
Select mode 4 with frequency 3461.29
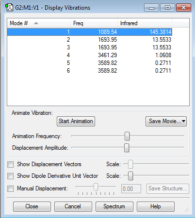(90, 55)
